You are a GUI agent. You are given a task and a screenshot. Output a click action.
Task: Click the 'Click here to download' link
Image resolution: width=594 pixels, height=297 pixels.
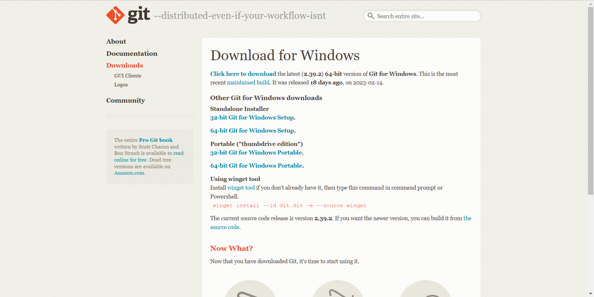[243, 74]
